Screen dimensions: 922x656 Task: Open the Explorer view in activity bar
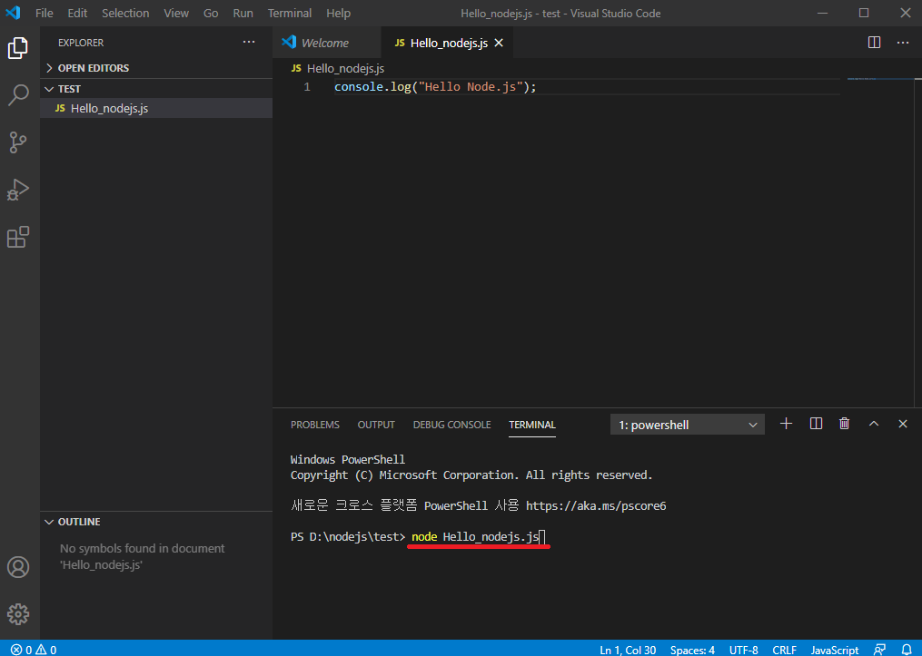18,47
